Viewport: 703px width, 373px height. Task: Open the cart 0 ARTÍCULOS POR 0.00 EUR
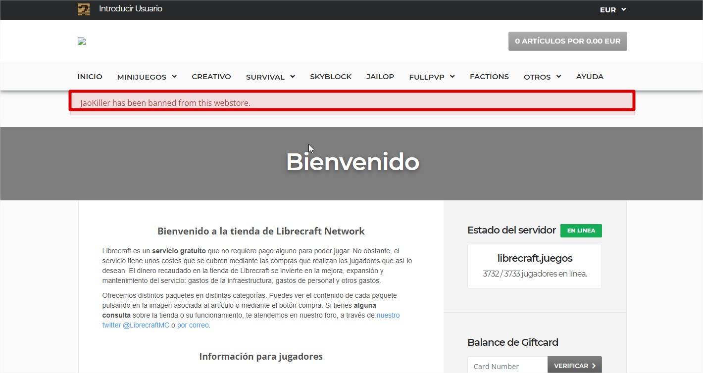click(567, 41)
